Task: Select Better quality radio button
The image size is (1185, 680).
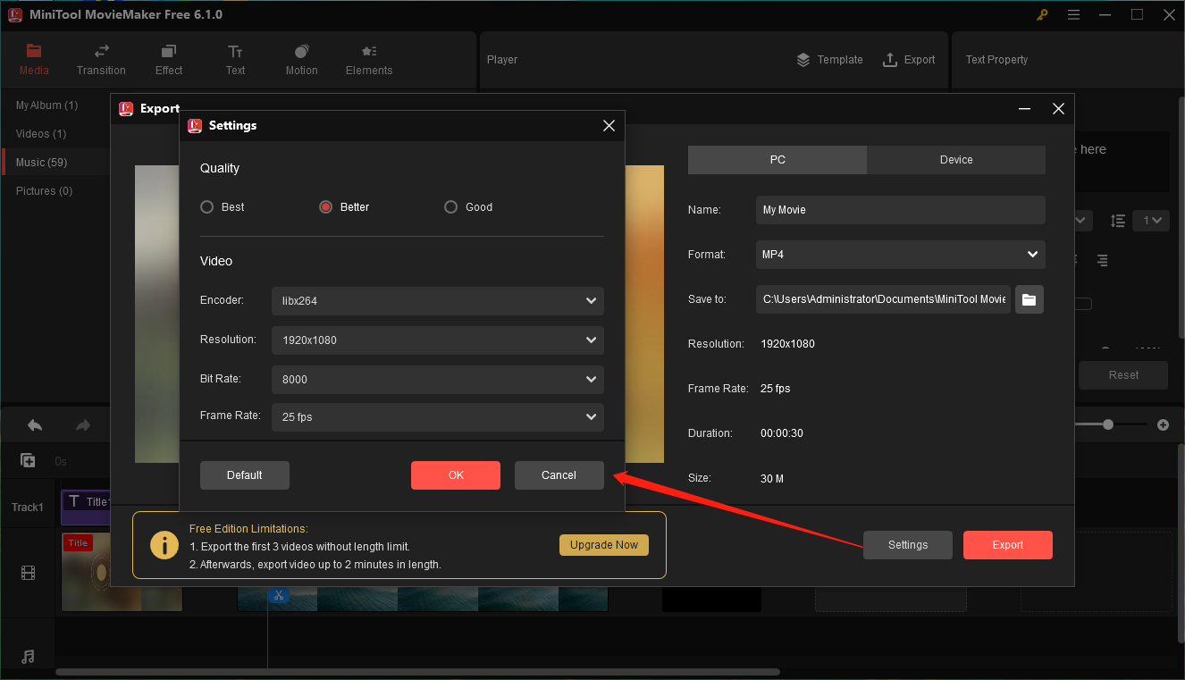Action: pos(326,207)
